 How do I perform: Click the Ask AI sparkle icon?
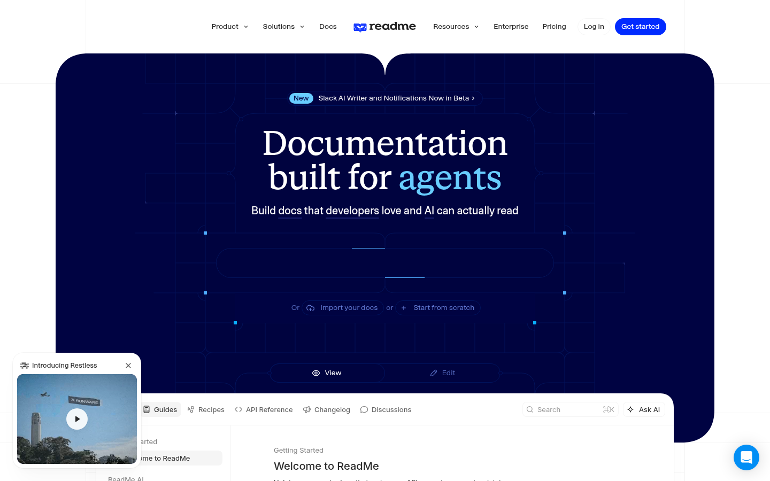(x=630, y=409)
